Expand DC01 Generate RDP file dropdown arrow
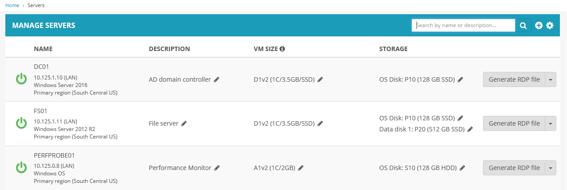567x190 pixels. 550,79
